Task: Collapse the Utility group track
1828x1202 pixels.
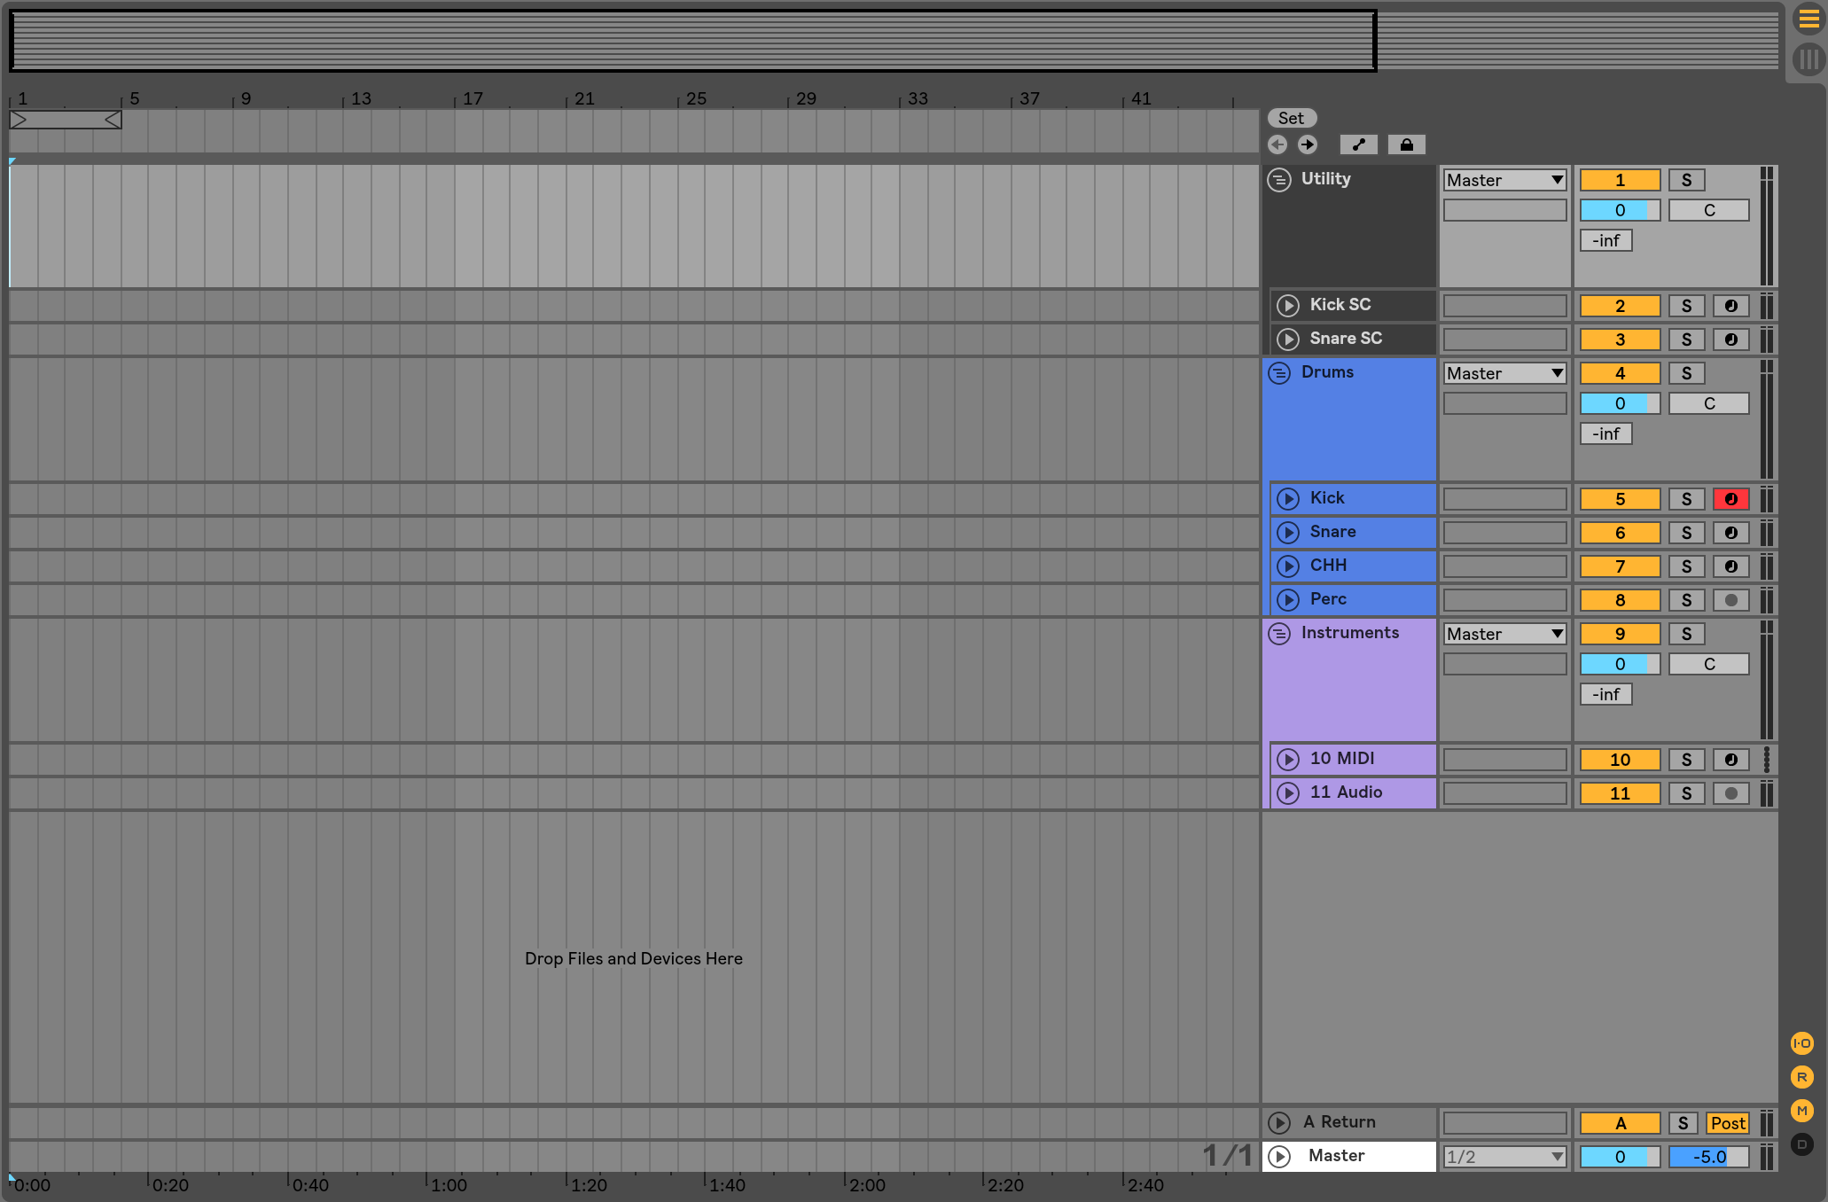Action: click(x=1279, y=180)
